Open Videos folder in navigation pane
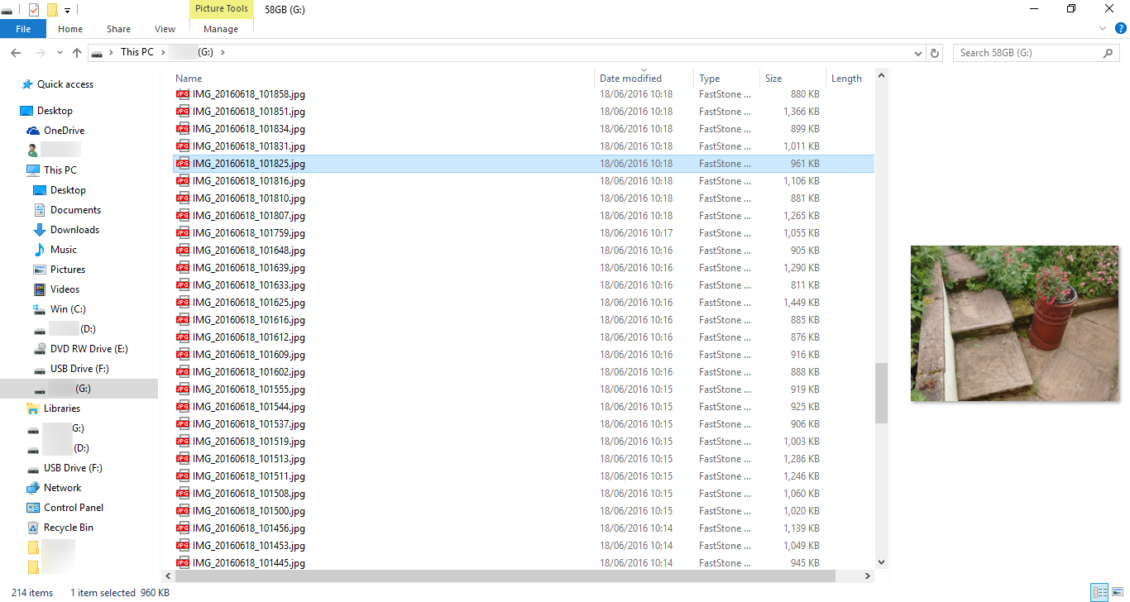This screenshot has height=602, width=1130. click(65, 289)
